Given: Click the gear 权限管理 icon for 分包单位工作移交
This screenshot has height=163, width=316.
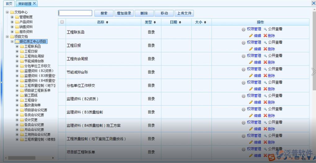Looking at the screenshot, I should [244, 83].
